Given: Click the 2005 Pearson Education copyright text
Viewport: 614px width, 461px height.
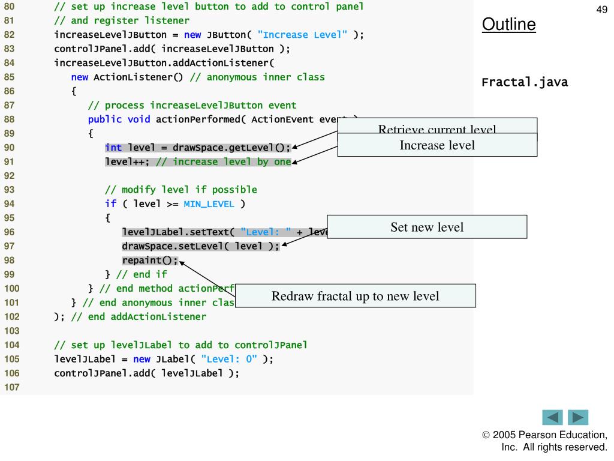Looking at the screenshot, I should 544,441.
